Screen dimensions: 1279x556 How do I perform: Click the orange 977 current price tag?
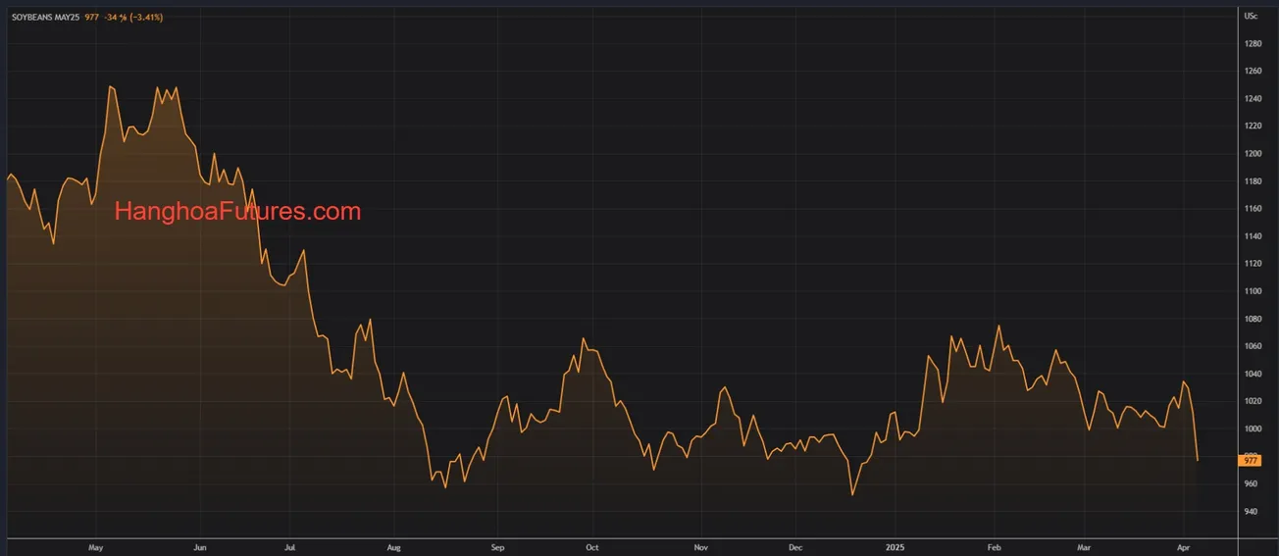pyautogui.click(x=1251, y=460)
